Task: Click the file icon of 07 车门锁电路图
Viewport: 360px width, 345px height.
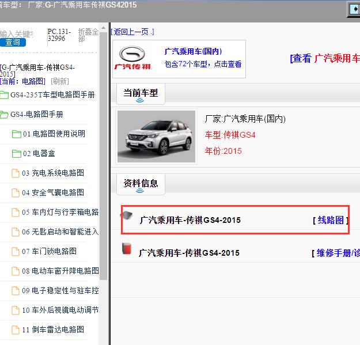Action: click(x=16, y=252)
